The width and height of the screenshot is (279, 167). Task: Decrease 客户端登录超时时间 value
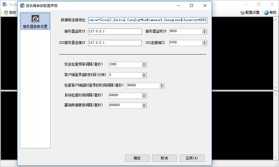click(144, 77)
